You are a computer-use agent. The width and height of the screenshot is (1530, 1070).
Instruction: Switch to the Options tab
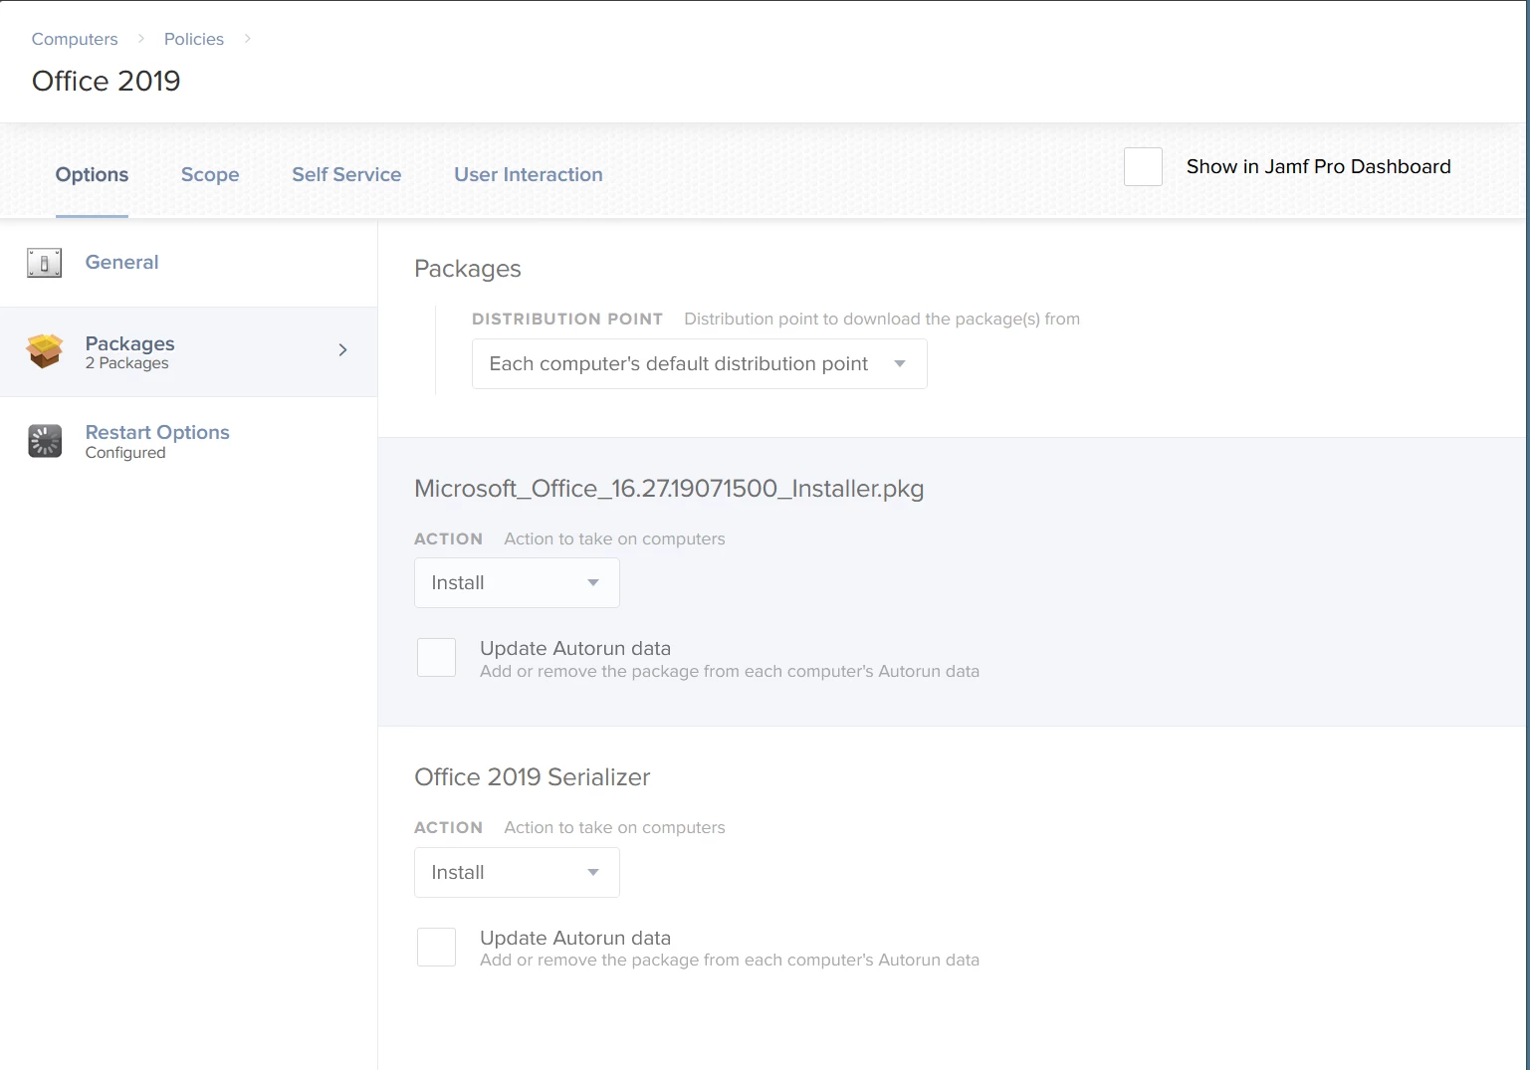[x=92, y=174]
